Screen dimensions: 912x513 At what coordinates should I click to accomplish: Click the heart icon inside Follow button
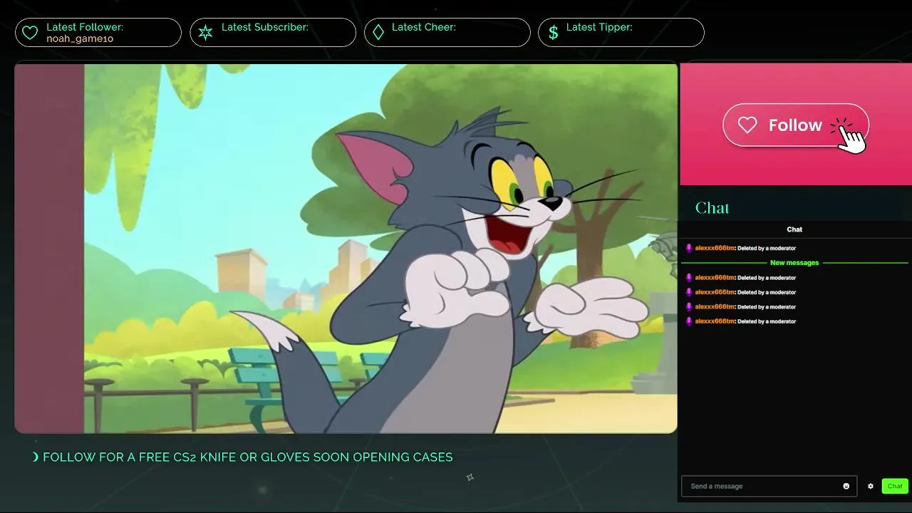pos(747,125)
